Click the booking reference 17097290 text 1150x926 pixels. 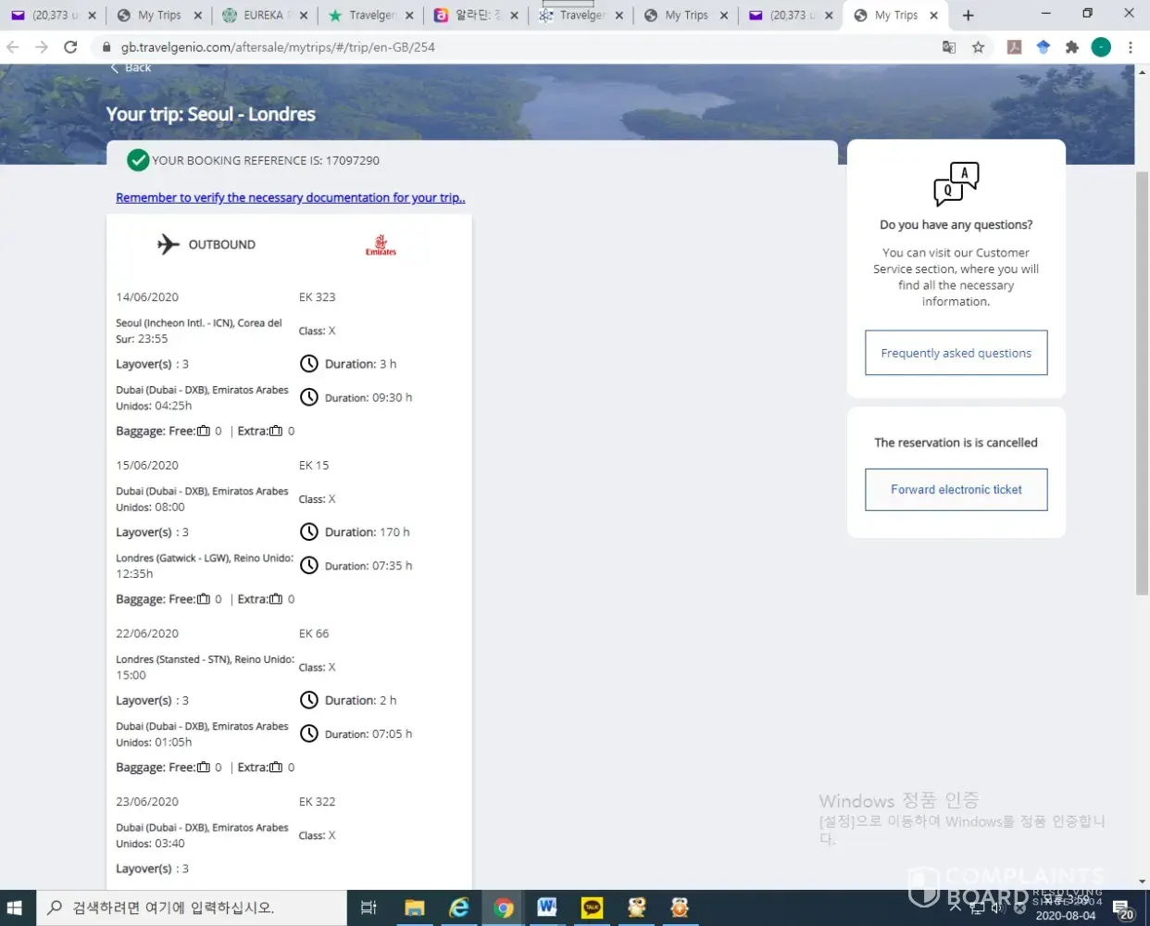pyautogui.click(x=352, y=160)
